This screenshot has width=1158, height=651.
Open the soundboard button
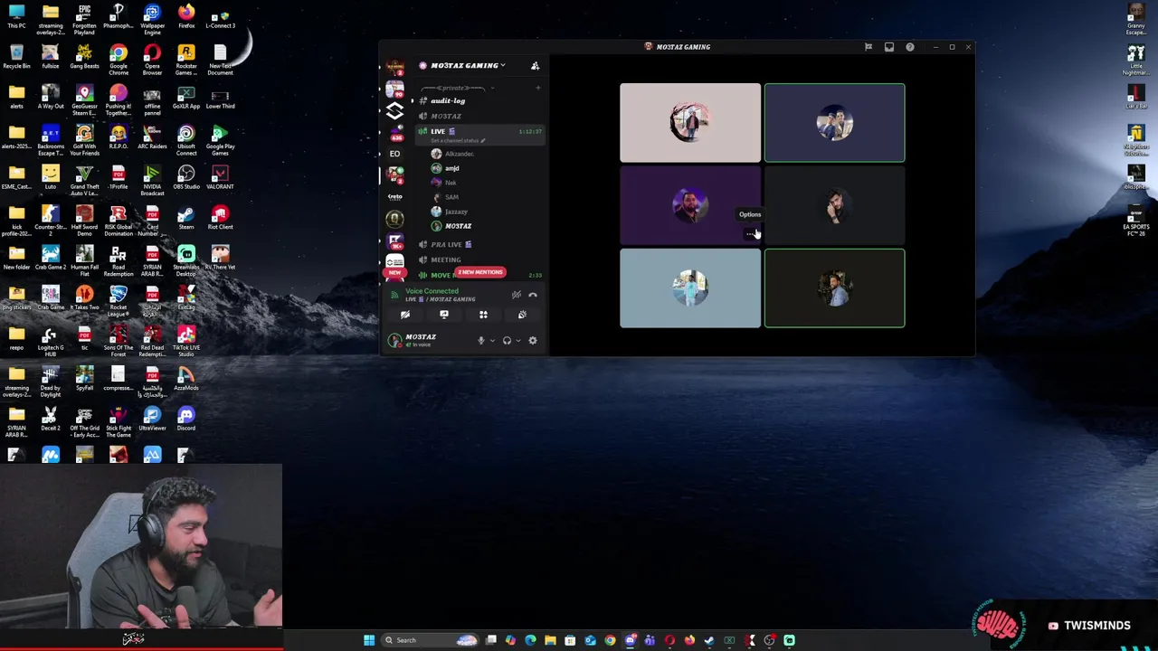tap(522, 315)
